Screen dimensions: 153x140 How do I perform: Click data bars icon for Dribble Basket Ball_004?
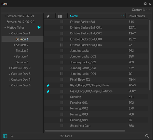coord(62,45)
